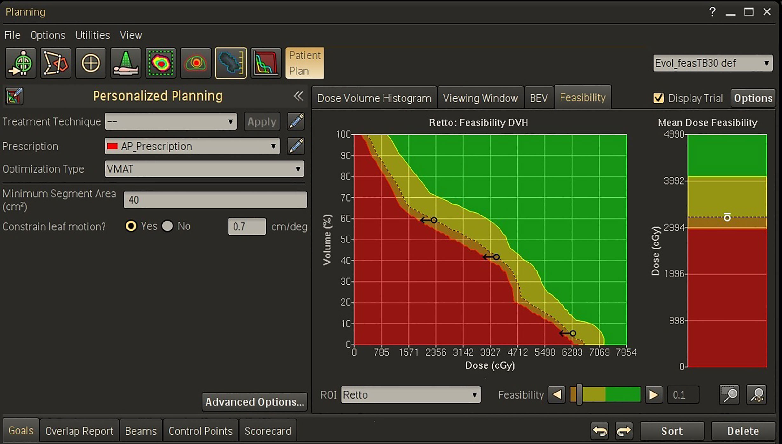
Task: Click the 0.7 cm/deg input field
Action: click(x=247, y=226)
